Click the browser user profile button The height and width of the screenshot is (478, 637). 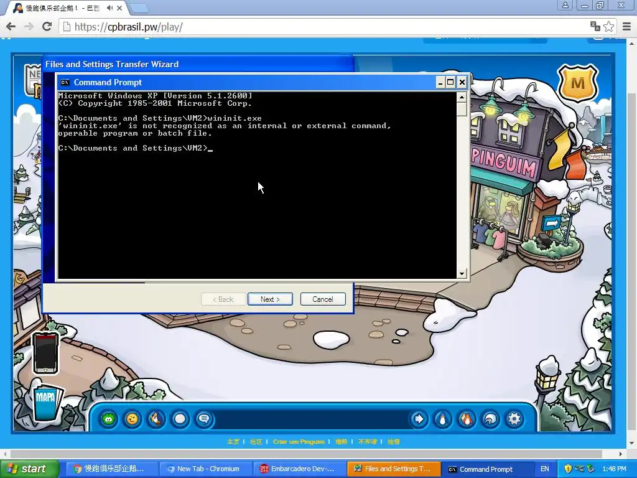coord(565,5)
